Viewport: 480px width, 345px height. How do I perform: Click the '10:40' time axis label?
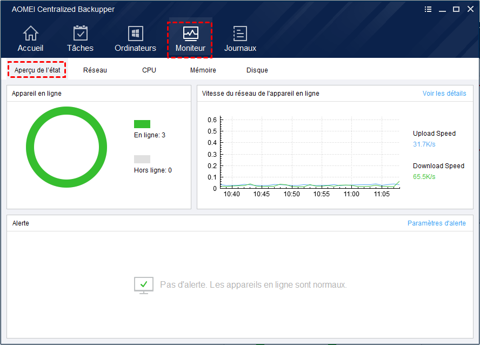232,194
